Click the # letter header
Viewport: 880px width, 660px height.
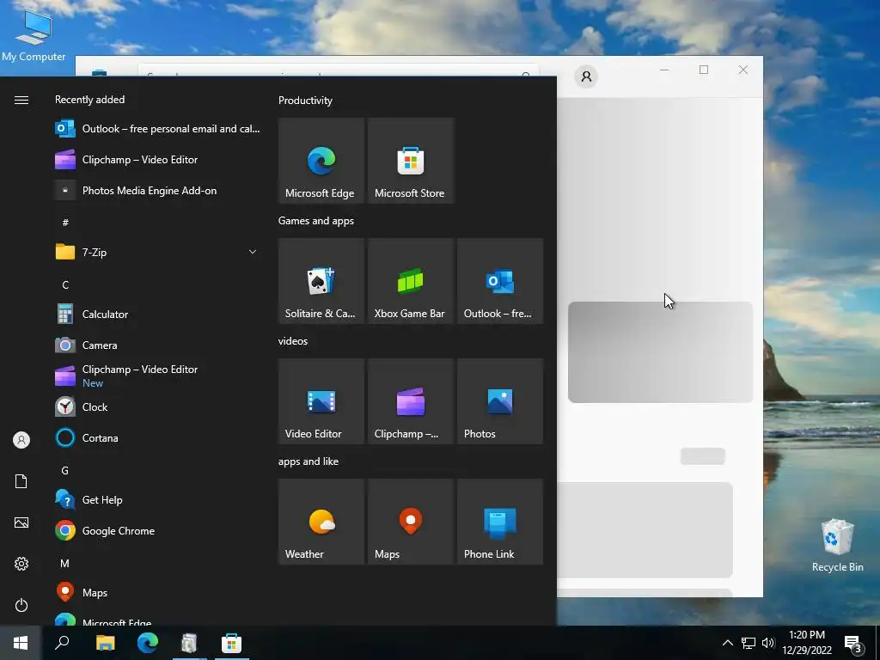coord(65,223)
